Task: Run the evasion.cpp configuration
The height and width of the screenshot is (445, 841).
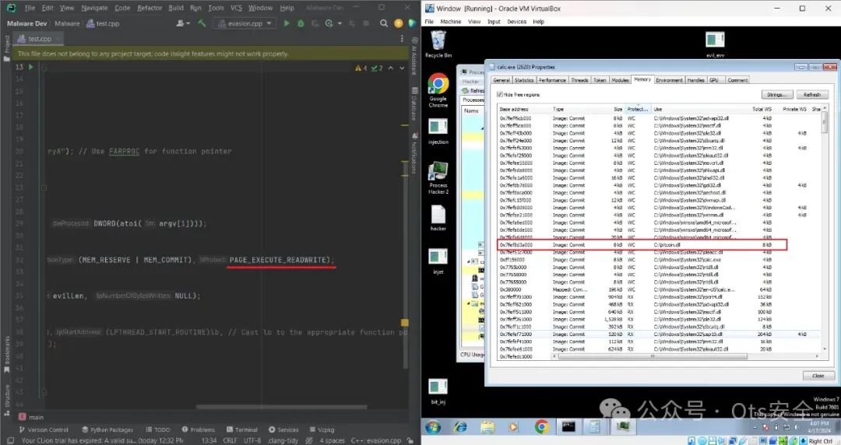Action: pyautogui.click(x=287, y=23)
